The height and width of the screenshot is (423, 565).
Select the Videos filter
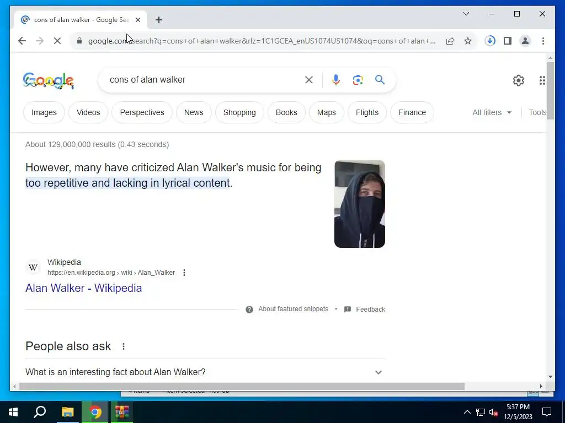pyautogui.click(x=88, y=112)
